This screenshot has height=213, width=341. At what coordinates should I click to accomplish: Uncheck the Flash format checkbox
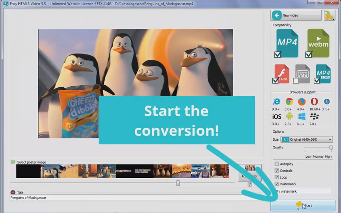pyautogui.click(x=275, y=81)
